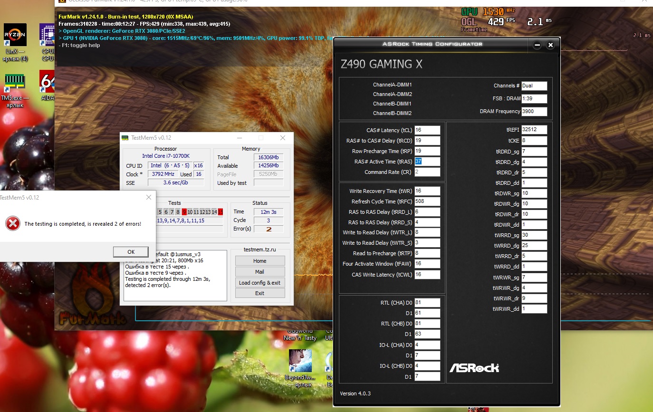
Task: Click the Write Recovery Time (tWR) field
Action: 427,191
